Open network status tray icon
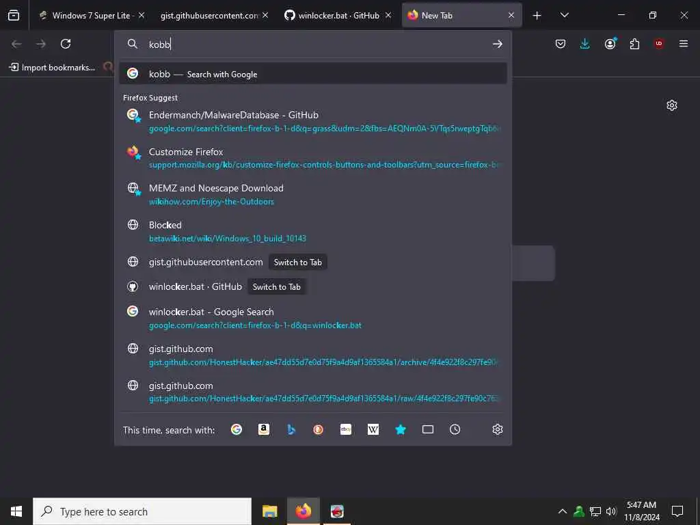The width and height of the screenshot is (700, 525). click(x=595, y=511)
